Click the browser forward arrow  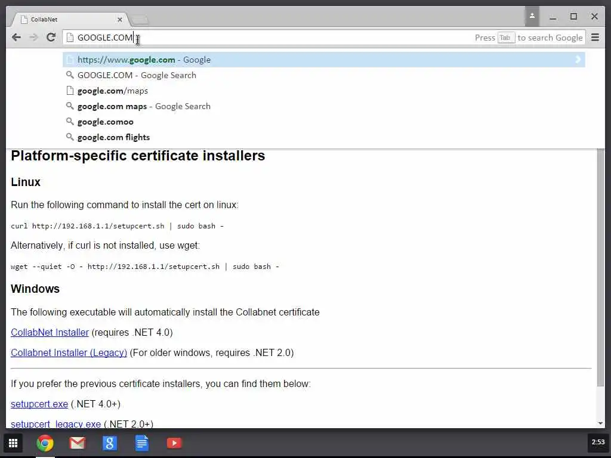click(x=34, y=38)
